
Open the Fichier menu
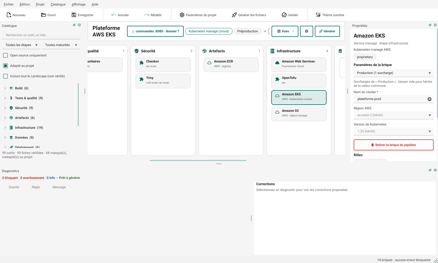[x=9, y=4]
